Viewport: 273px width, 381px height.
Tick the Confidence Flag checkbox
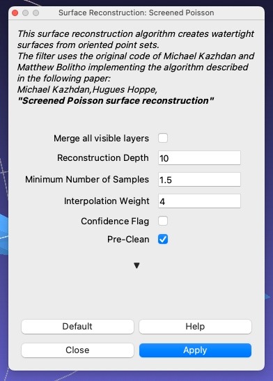coord(163,221)
